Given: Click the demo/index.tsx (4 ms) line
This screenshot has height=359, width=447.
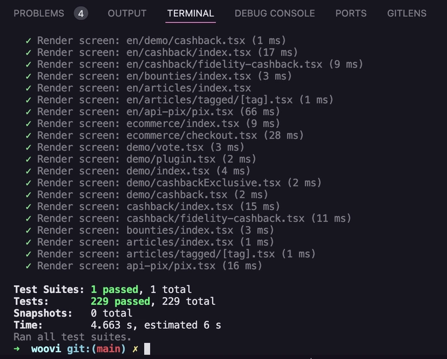Looking at the screenshot, I should coord(137,171).
